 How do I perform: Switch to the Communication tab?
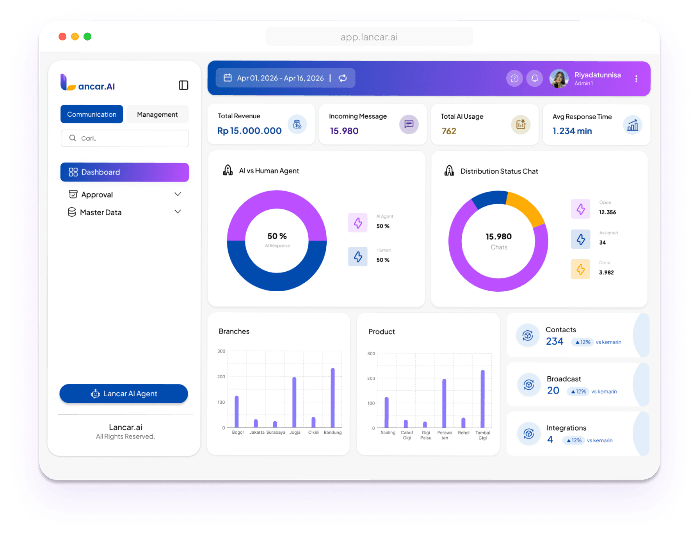coord(92,114)
